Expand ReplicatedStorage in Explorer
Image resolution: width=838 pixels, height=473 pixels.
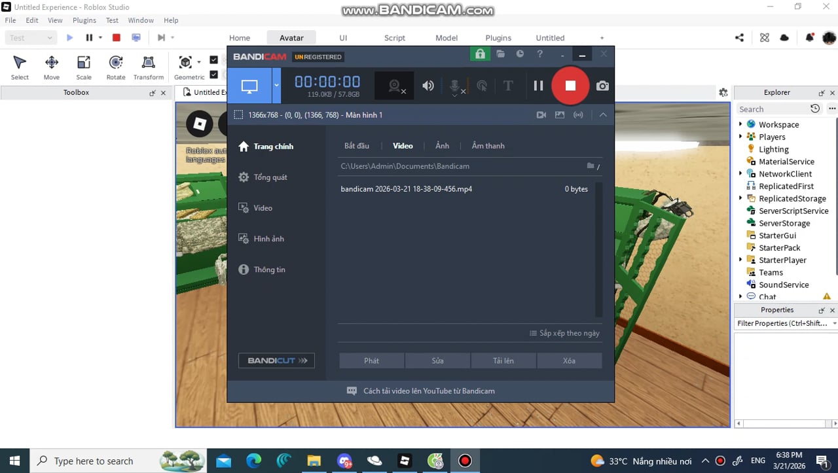click(x=740, y=198)
